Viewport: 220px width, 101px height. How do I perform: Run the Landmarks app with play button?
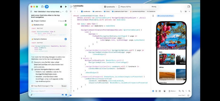(x=66, y=7)
